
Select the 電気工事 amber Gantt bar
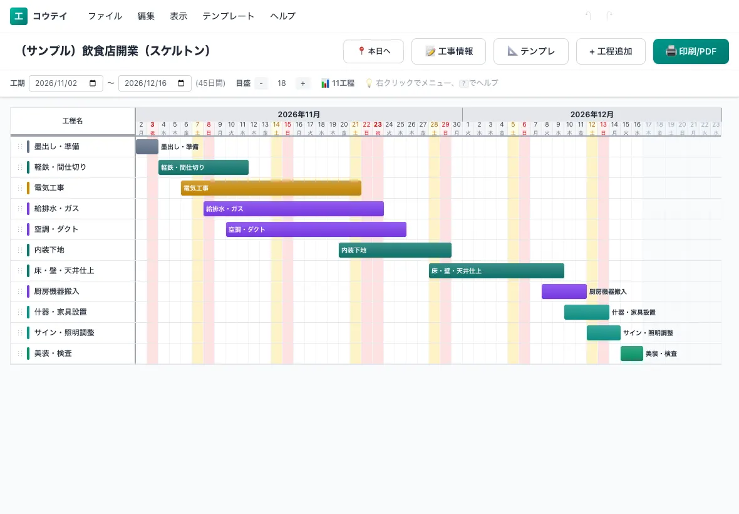271,188
